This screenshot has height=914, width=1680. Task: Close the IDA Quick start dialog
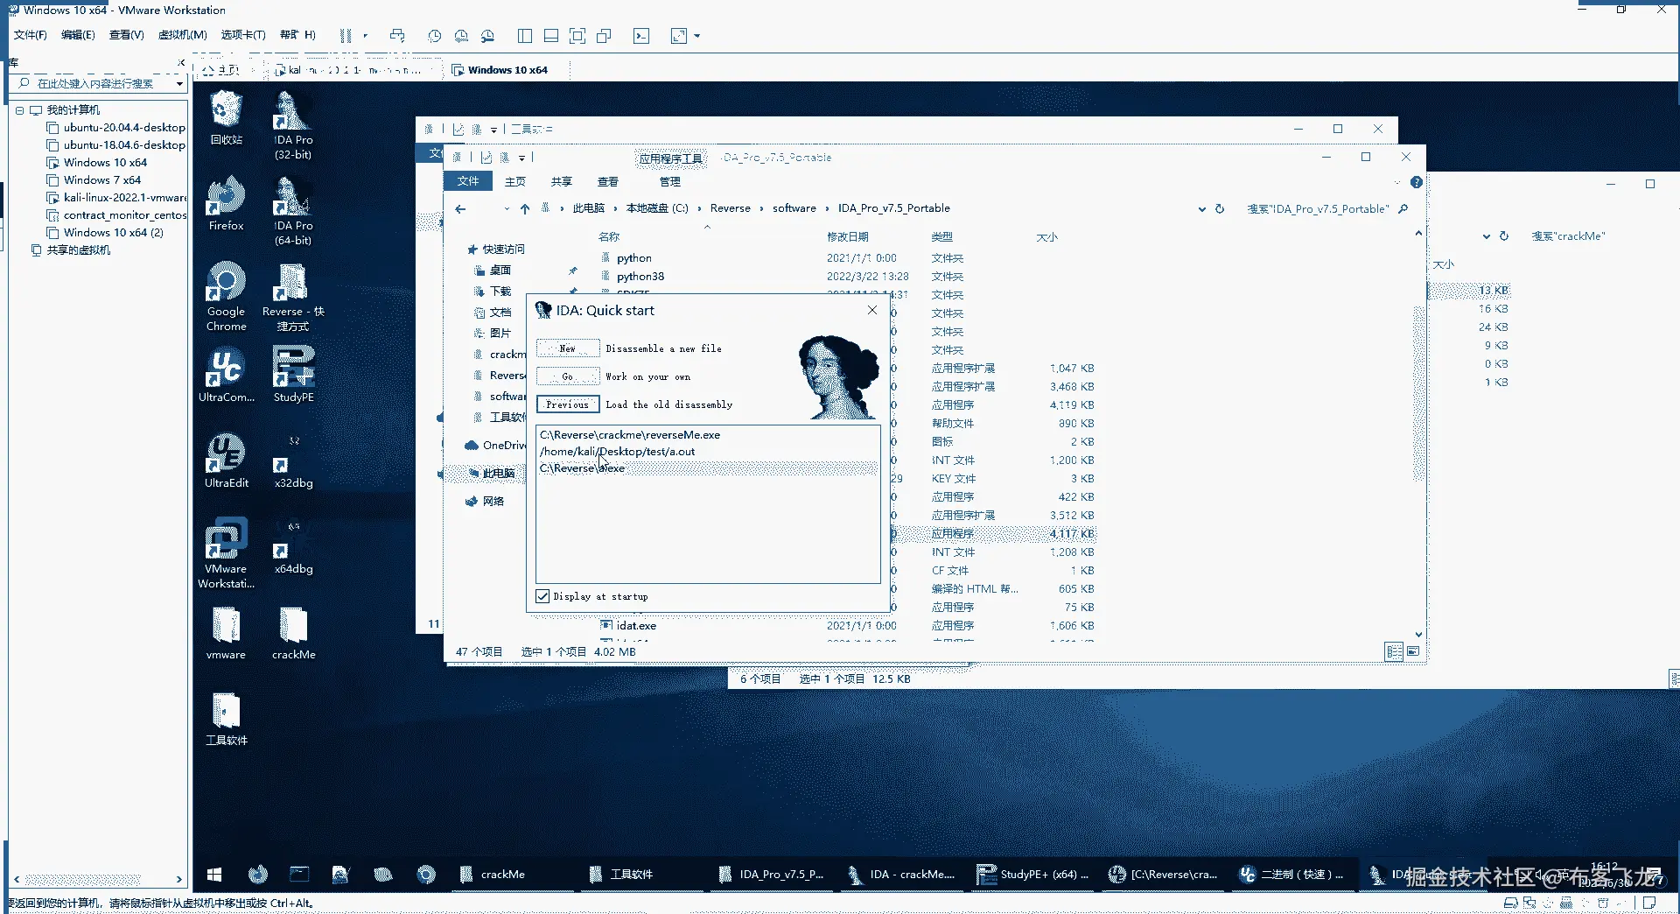pyautogui.click(x=872, y=310)
